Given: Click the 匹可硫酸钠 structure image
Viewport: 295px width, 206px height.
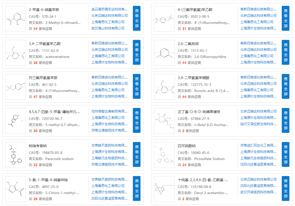Looking at the screenshot, I should tap(164, 155).
